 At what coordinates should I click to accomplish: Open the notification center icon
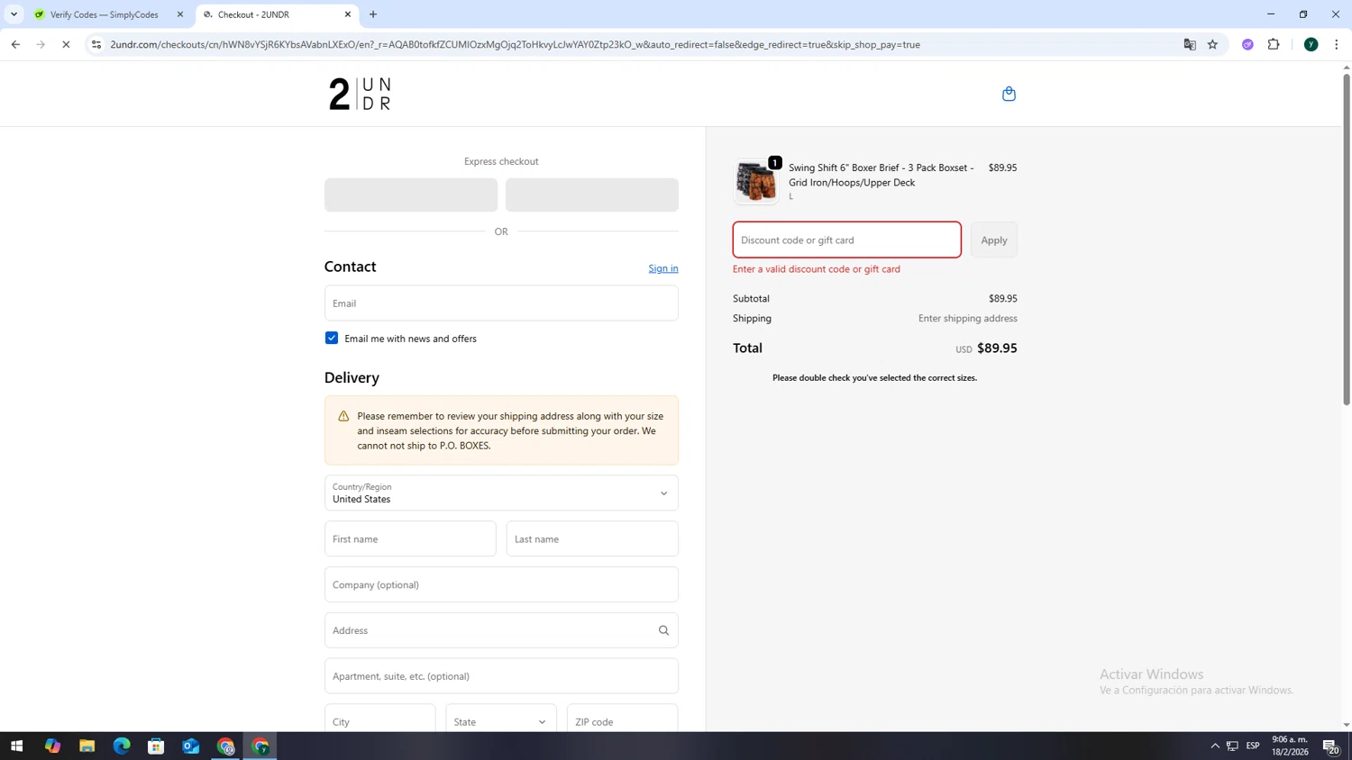pos(1330,746)
